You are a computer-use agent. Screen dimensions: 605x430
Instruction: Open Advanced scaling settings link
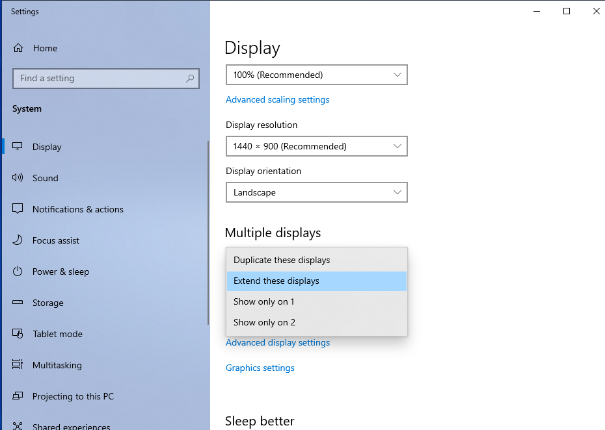[277, 99]
